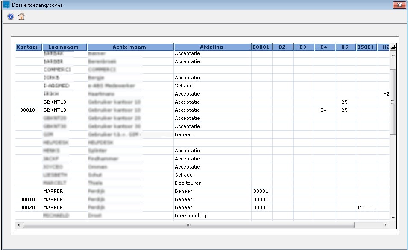This screenshot has width=408, height=250.
Task: Sort by the Kantoor column header
Action: tap(28, 47)
